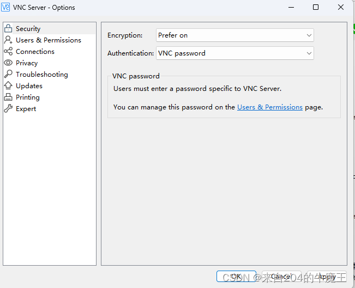Click the Troubleshooting magnifier icon
Viewport: 355px width, 288px height.
coord(8,74)
